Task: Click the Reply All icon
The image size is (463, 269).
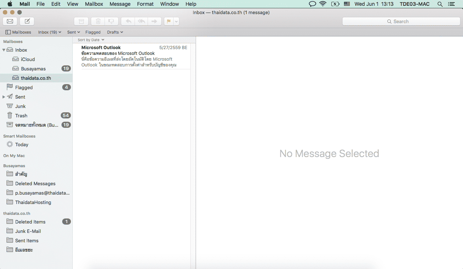Action: pyautogui.click(x=141, y=21)
